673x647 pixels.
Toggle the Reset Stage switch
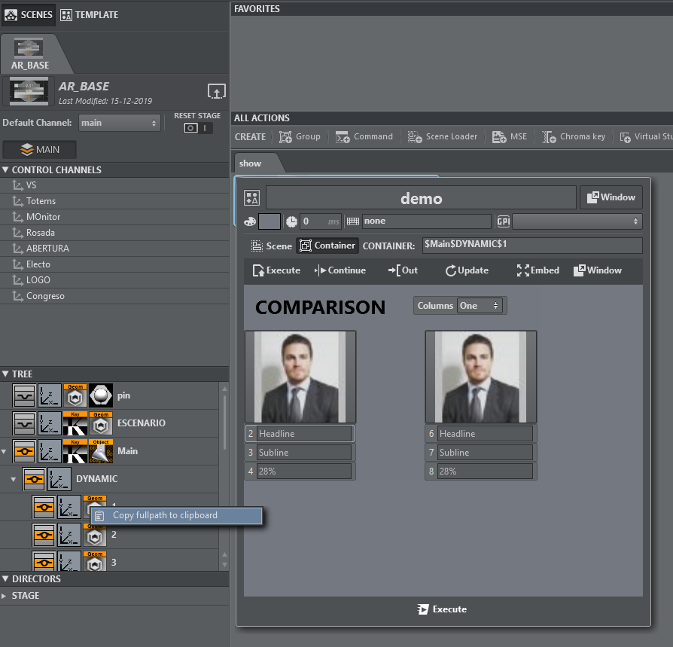pyautogui.click(x=197, y=128)
